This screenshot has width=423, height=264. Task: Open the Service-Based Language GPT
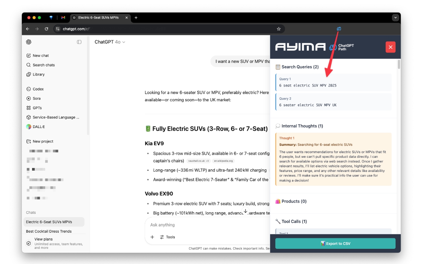[x=53, y=117]
